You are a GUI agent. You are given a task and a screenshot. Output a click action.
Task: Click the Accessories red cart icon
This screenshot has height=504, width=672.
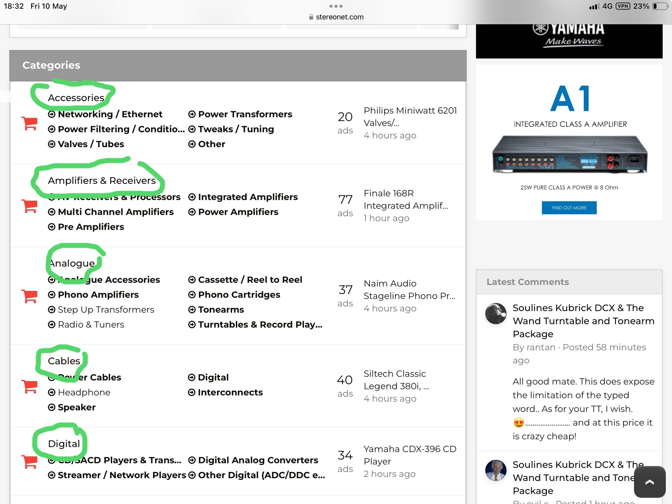coord(30,124)
